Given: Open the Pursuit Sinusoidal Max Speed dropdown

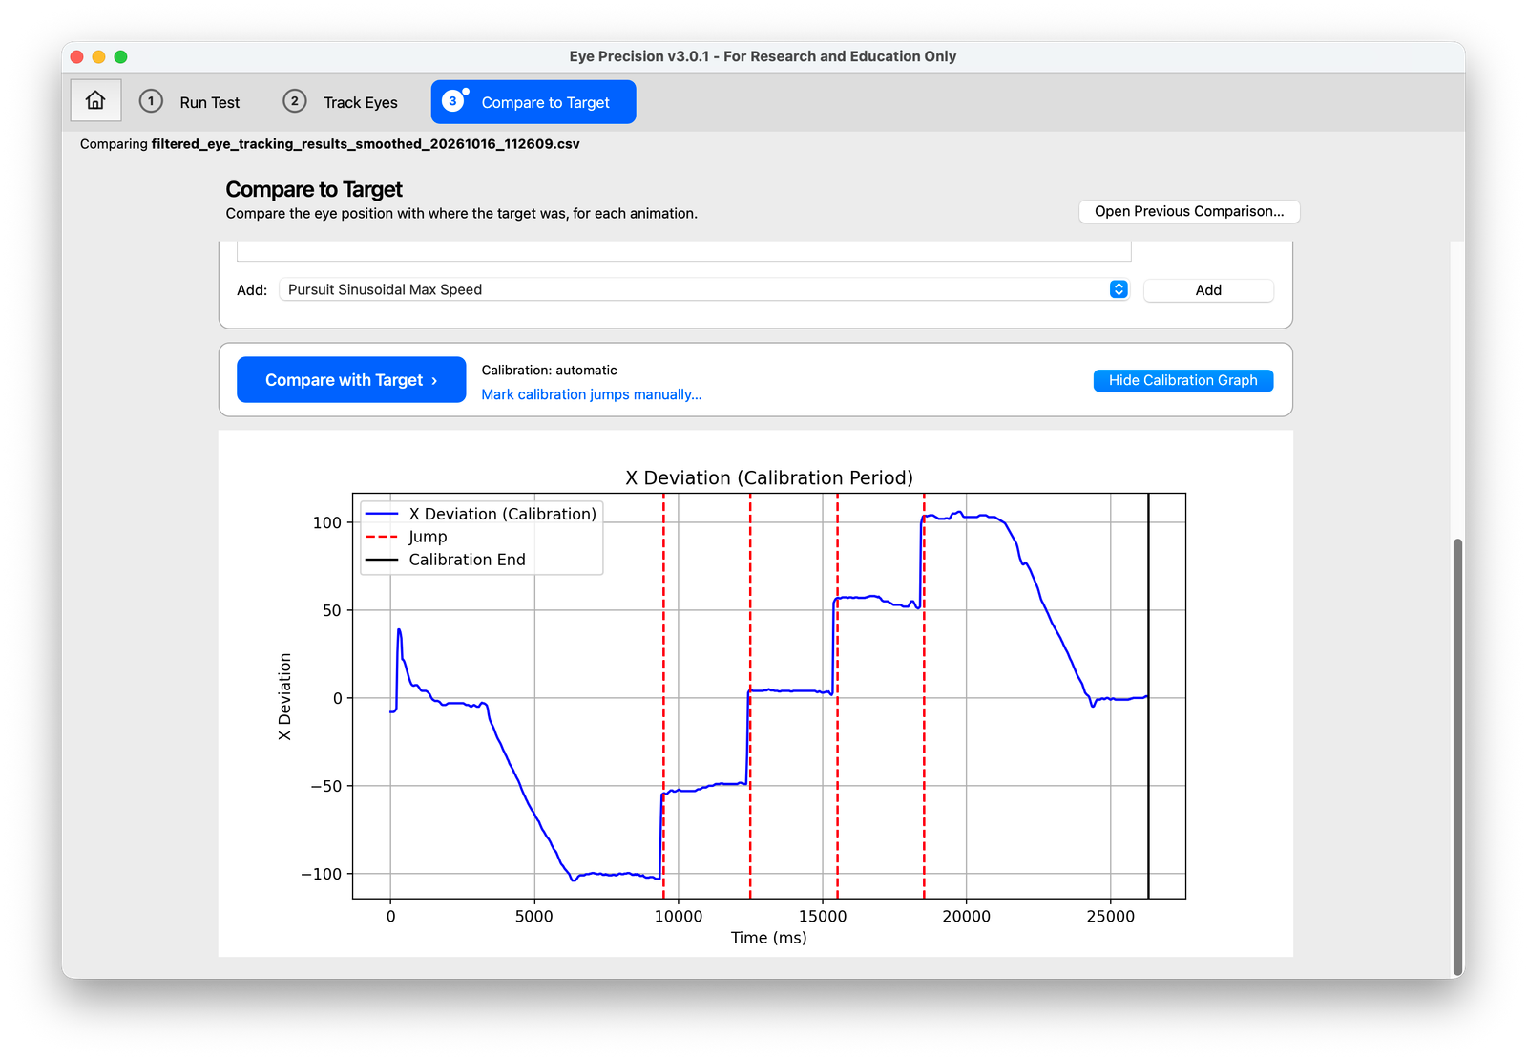Looking at the screenshot, I should [x=704, y=289].
